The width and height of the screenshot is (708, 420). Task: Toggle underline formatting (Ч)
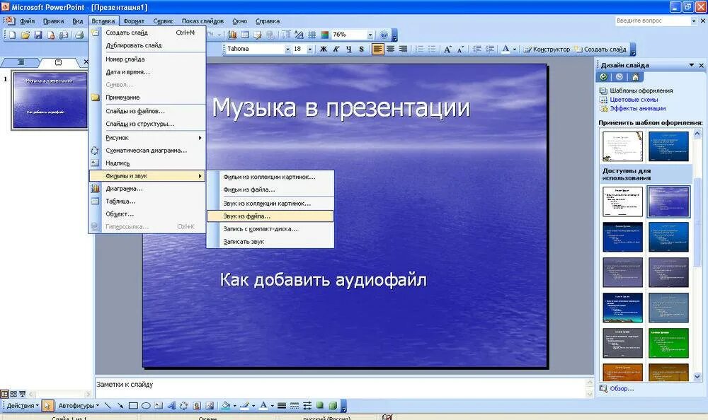348,49
